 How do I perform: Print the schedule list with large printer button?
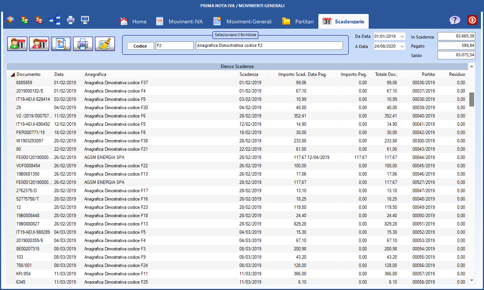click(x=83, y=44)
